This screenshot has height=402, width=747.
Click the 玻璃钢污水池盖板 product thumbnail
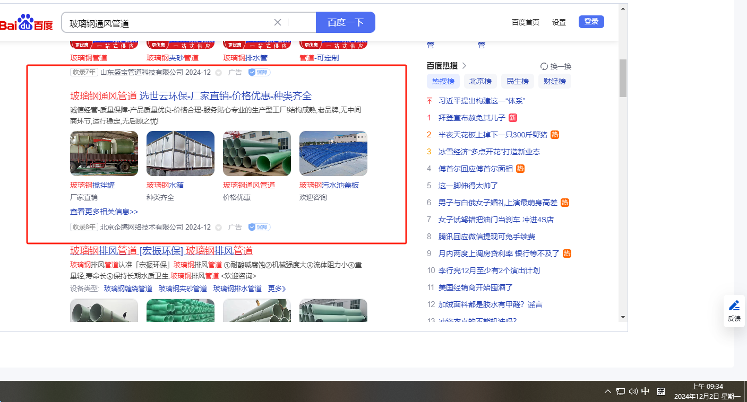pyautogui.click(x=333, y=153)
